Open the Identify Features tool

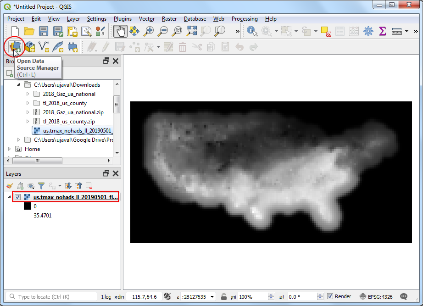point(252,31)
